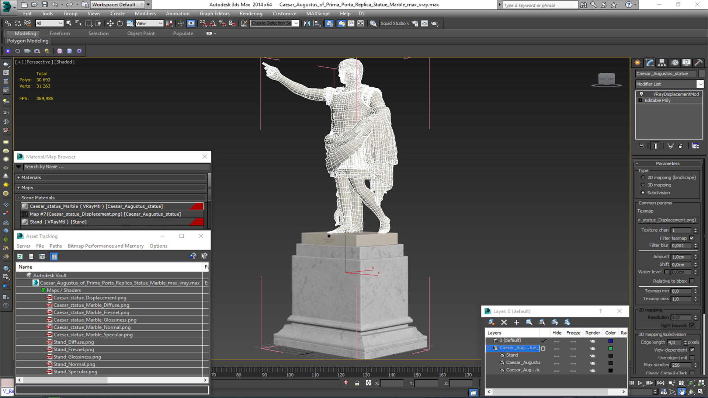The image size is (708, 398).
Task: Click the Polygon Modeling panel button
Action: coord(28,41)
